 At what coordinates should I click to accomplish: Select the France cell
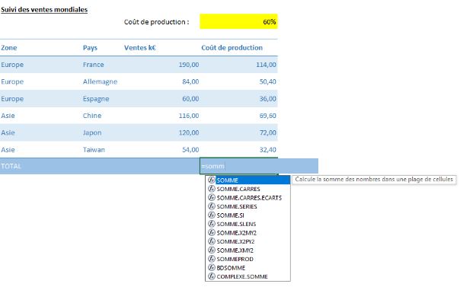pos(93,65)
